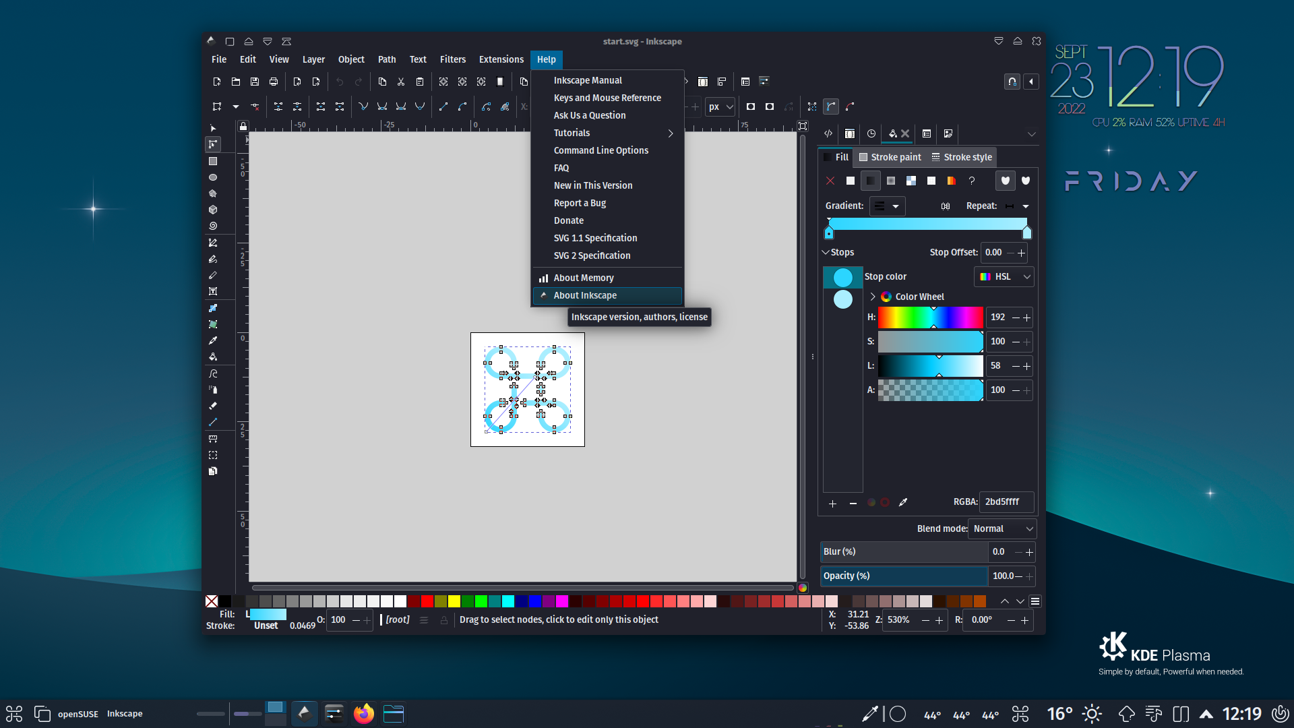Open the HSL color mode dropdown
Viewport: 1294px width, 728px height.
(x=1004, y=277)
